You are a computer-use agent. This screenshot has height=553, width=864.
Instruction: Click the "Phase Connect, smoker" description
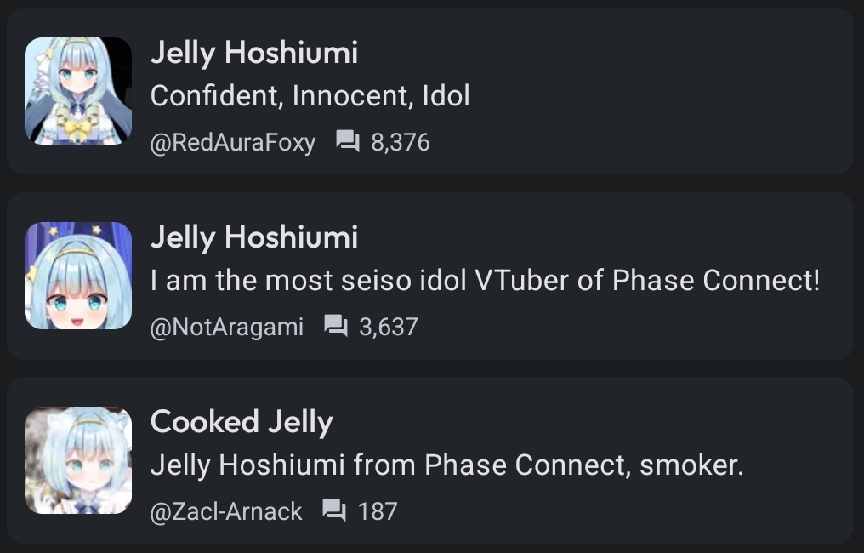[x=446, y=465]
